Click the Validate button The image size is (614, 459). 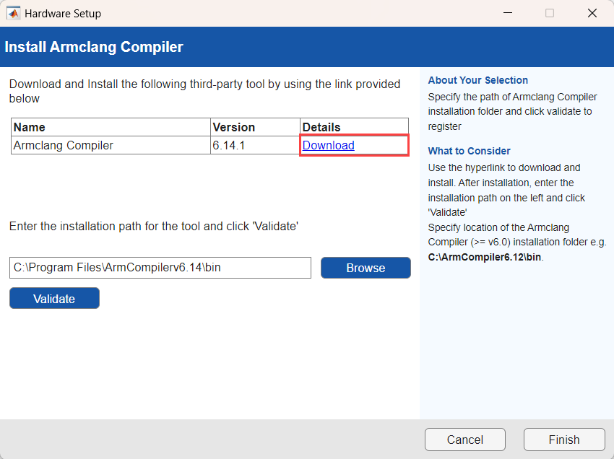point(54,298)
